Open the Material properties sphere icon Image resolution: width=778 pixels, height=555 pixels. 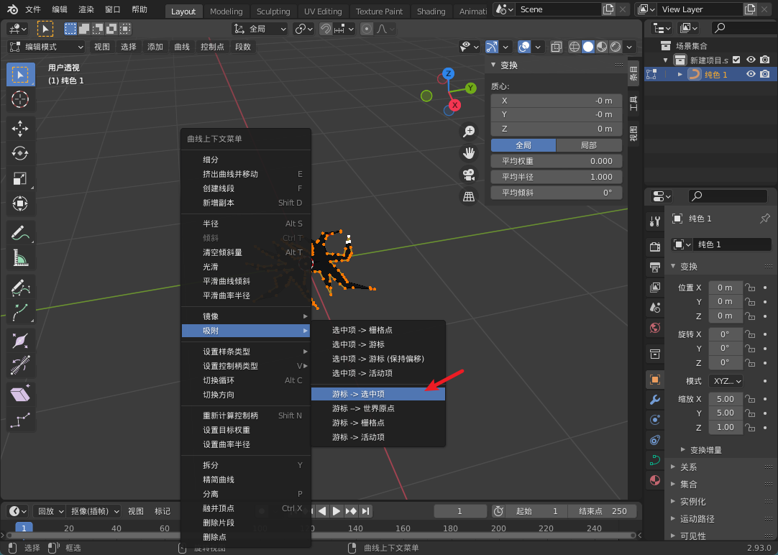(655, 480)
